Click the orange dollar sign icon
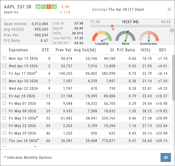The image size is (175, 166). pos(49,7)
